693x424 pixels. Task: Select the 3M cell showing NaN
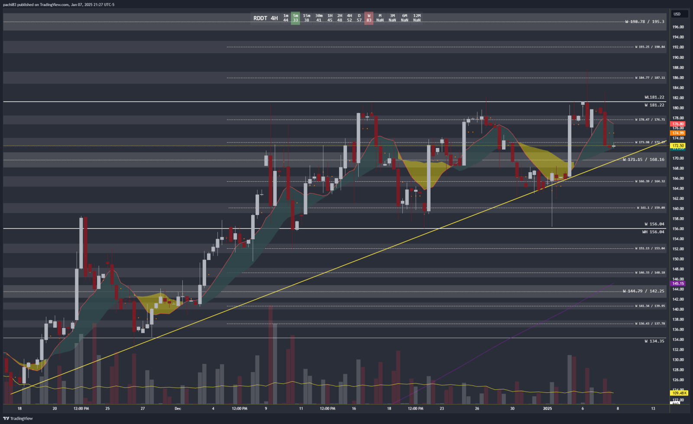(x=392, y=18)
